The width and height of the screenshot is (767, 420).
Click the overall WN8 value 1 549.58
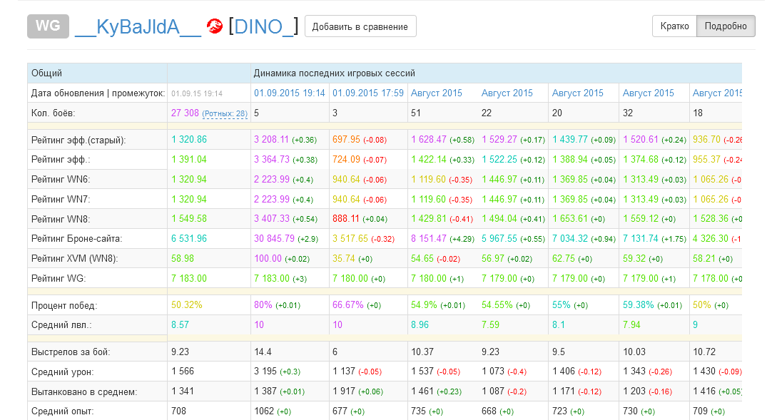[x=189, y=219]
